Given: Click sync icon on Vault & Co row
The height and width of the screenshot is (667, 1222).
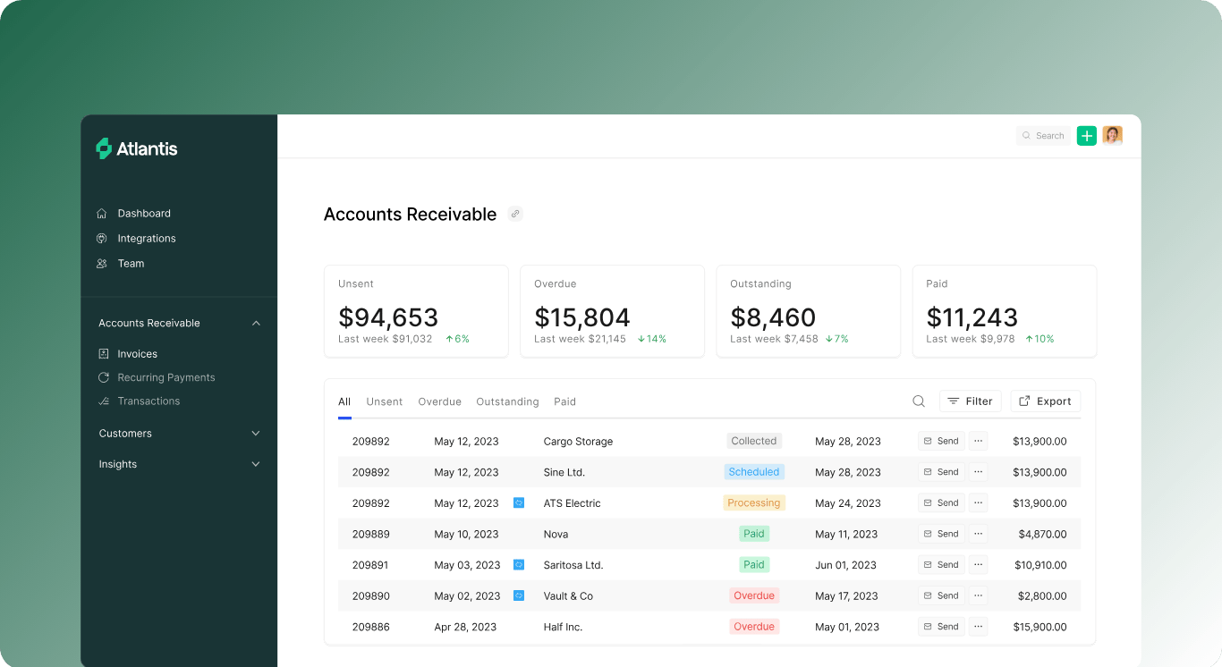Looking at the screenshot, I should (519, 595).
